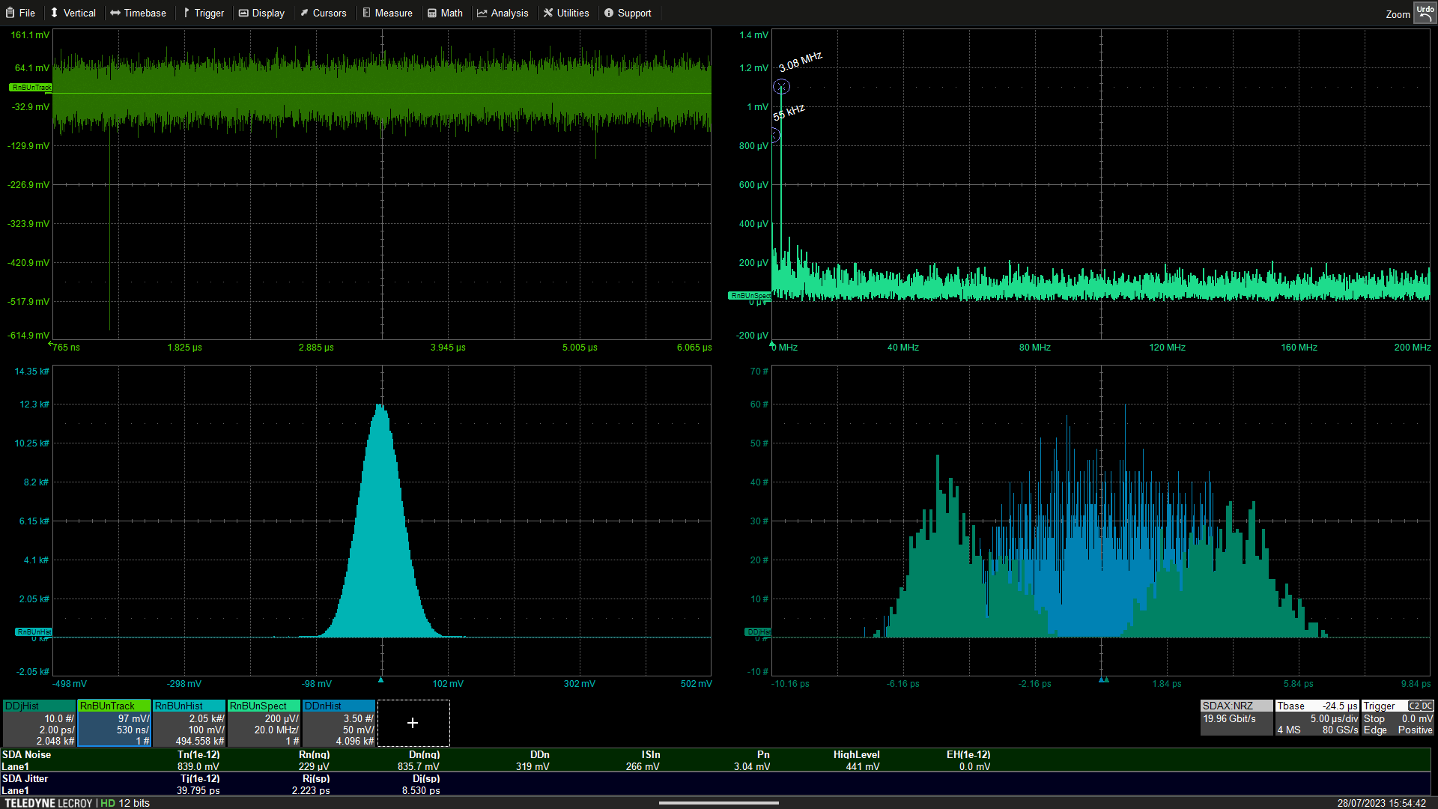Screen dimensions: 1438x809
Task: Open the Math menu
Action: click(x=446, y=13)
